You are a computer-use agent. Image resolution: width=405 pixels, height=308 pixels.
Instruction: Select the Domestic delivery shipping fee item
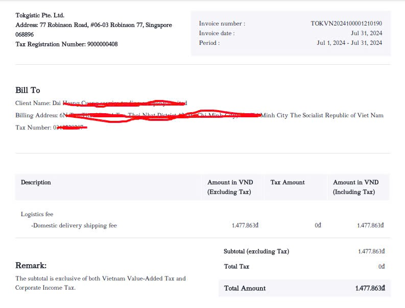[x=74, y=225]
